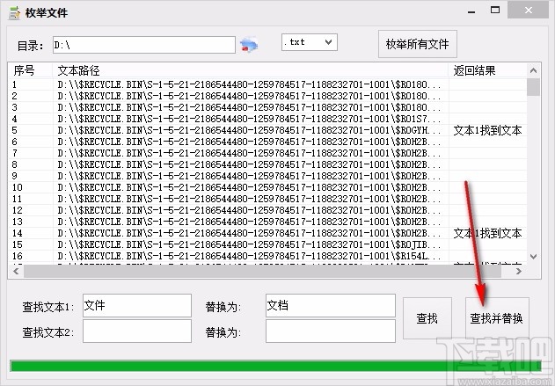Select list row number 14 path

pyautogui.click(x=249, y=233)
